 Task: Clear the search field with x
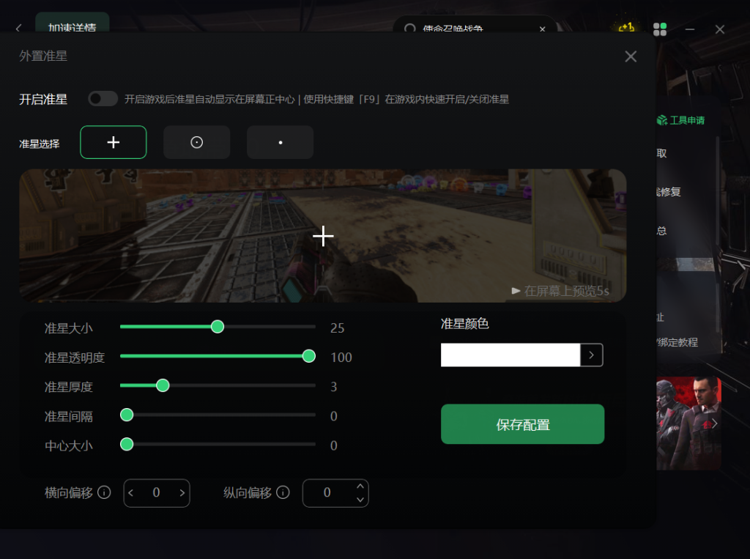point(543,29)
